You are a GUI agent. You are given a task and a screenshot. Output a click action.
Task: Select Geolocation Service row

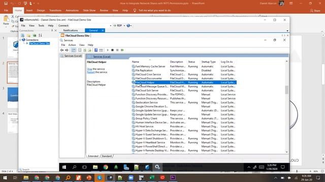[x=184, y=102]
